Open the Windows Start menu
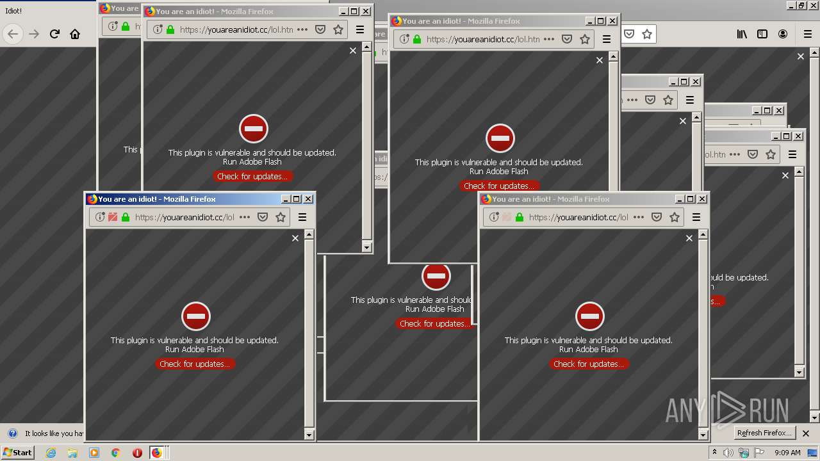The image size is (820, 461). pyautogui.click(x=17, y=452)
